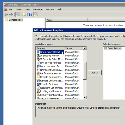Click vendor cell of Remote Desktops row
The height and width of the screenshot is (125, 125).
click(73, 84)
